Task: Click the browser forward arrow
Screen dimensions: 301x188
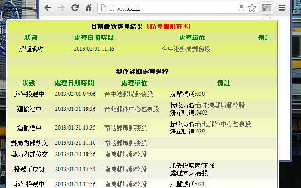Action: [61, 8]
